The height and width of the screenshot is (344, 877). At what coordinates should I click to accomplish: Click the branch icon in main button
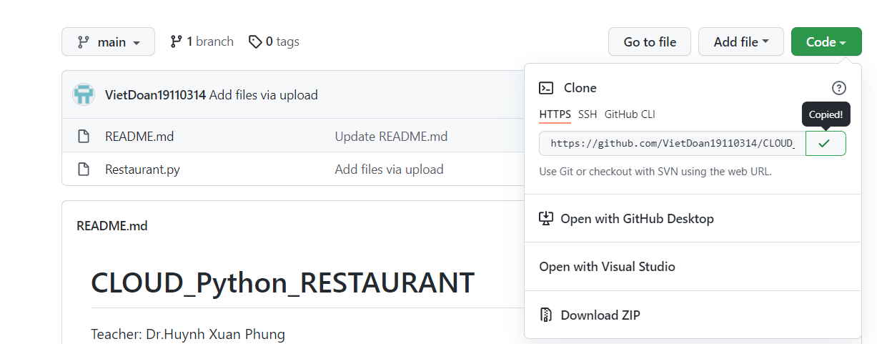(x=84, y=42)
